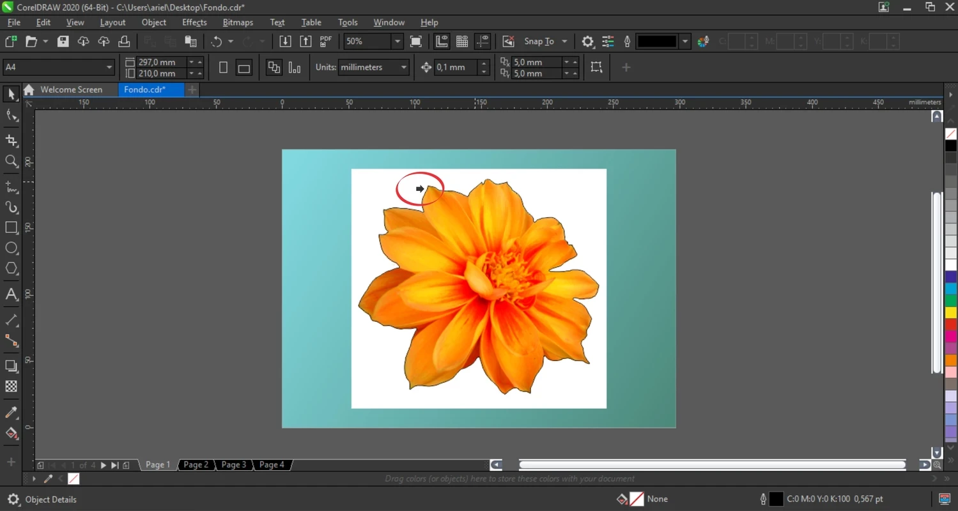Switch to the Page 3 tab
The height and width of the screenshot is (511, 958).
pos(234,464)
